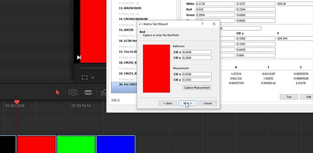Select the blue clip in the timeline

(116, 144)
